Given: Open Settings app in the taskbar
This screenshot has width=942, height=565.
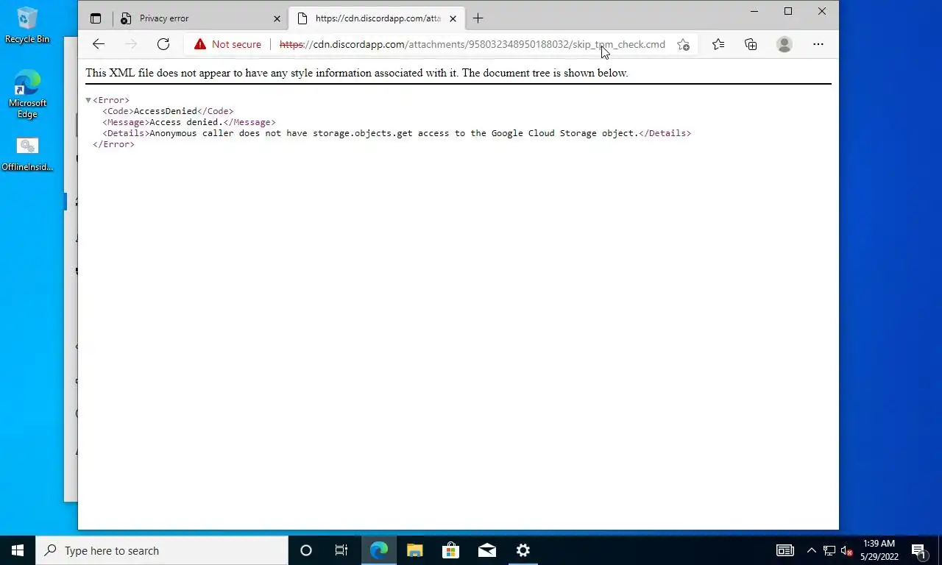Looking at the screenshot, I should click(x=523, y=550).
